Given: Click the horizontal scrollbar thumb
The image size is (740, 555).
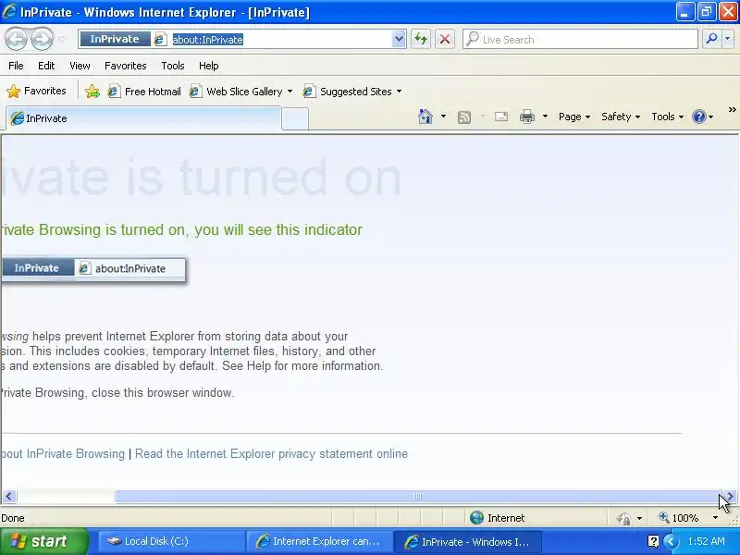Looking at the screenshot, I should (x=417, y=497).
